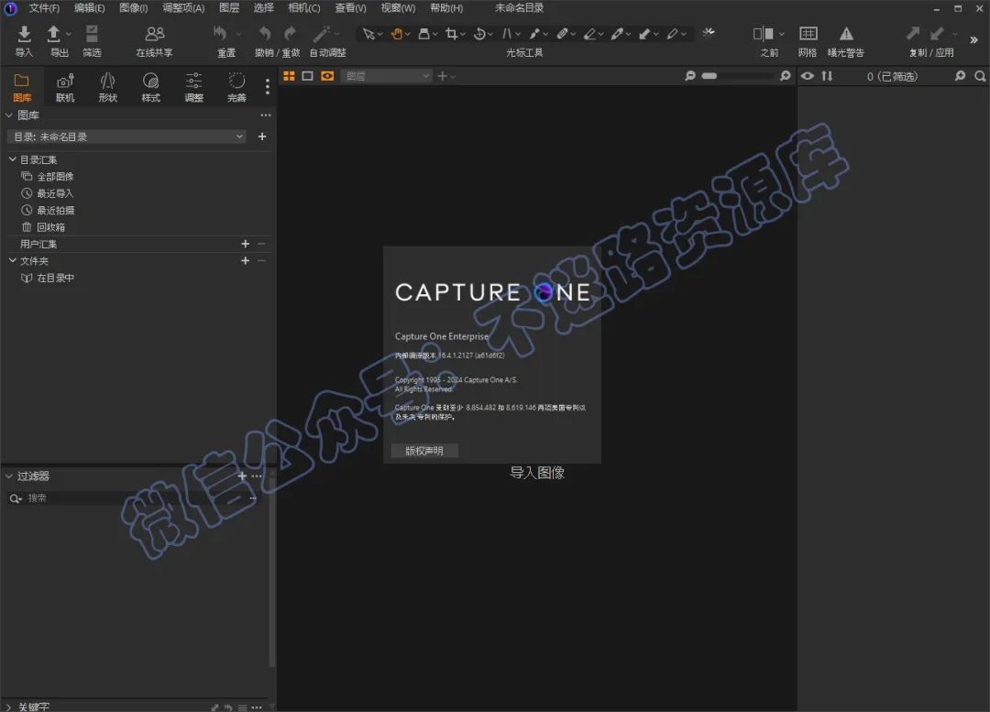Add a user collection with 用户汇集 plus
Screen dimensions: 990x712
pyautogui.click(x=245, y=244)
